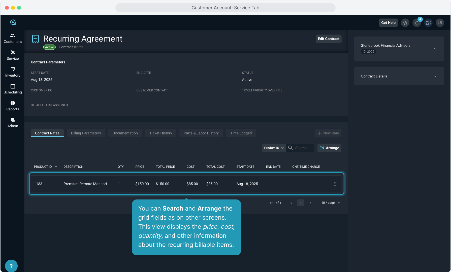Click the Edit Contract button
This screenshot has height=272, width=451.
tap(329, 39)
